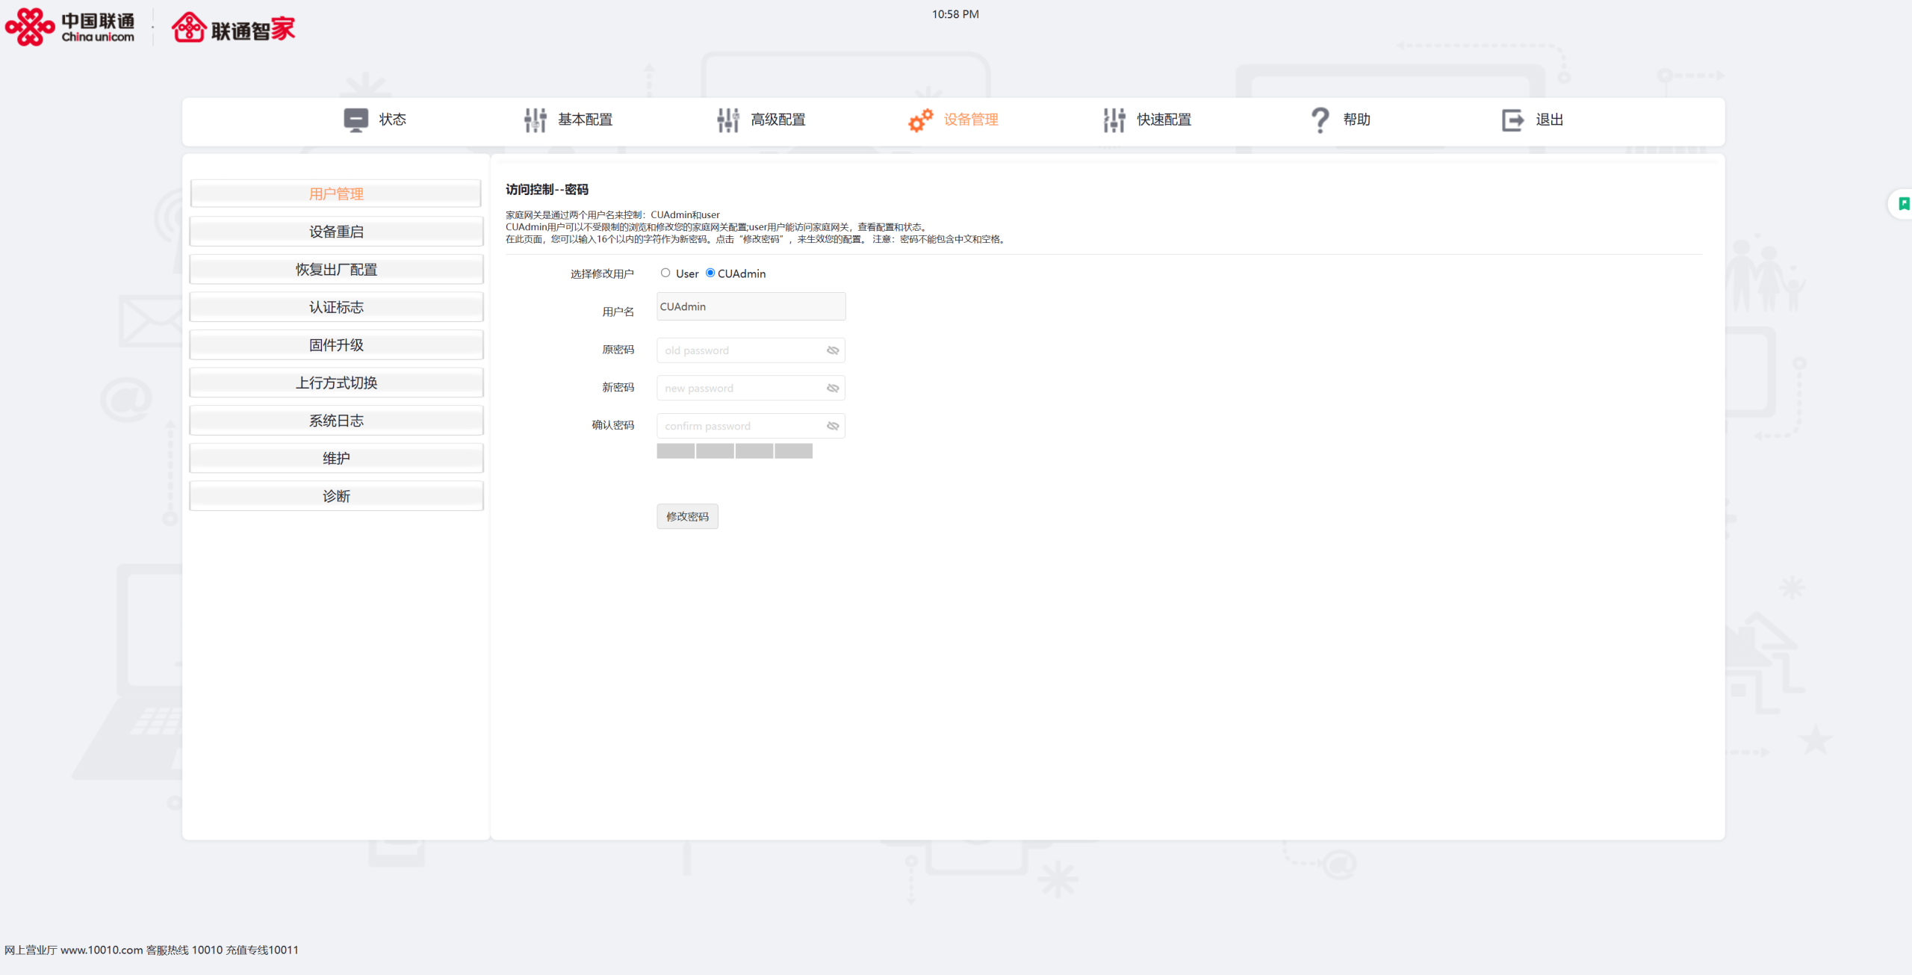Click the www.10010.com footer text
The height and width of the screenshot is (975, 1912).
(102, 950)
